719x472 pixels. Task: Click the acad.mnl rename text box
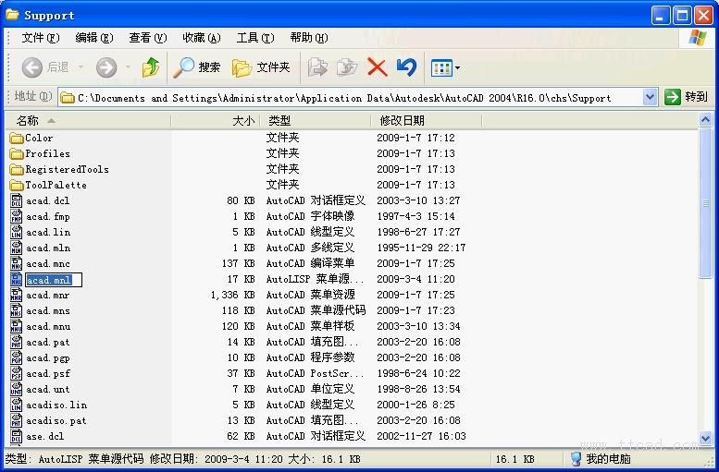click(54, 280)
